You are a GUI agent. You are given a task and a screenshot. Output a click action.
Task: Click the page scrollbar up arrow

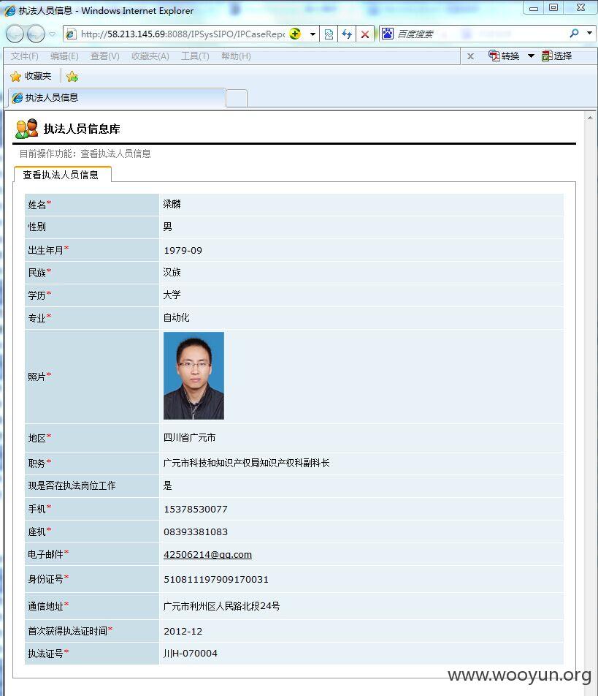590,118
